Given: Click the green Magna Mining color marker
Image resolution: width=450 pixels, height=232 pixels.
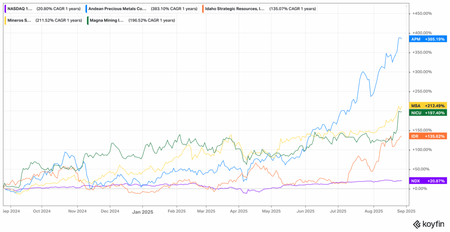Looking at the screenshot, I should (x=87, y=20).
